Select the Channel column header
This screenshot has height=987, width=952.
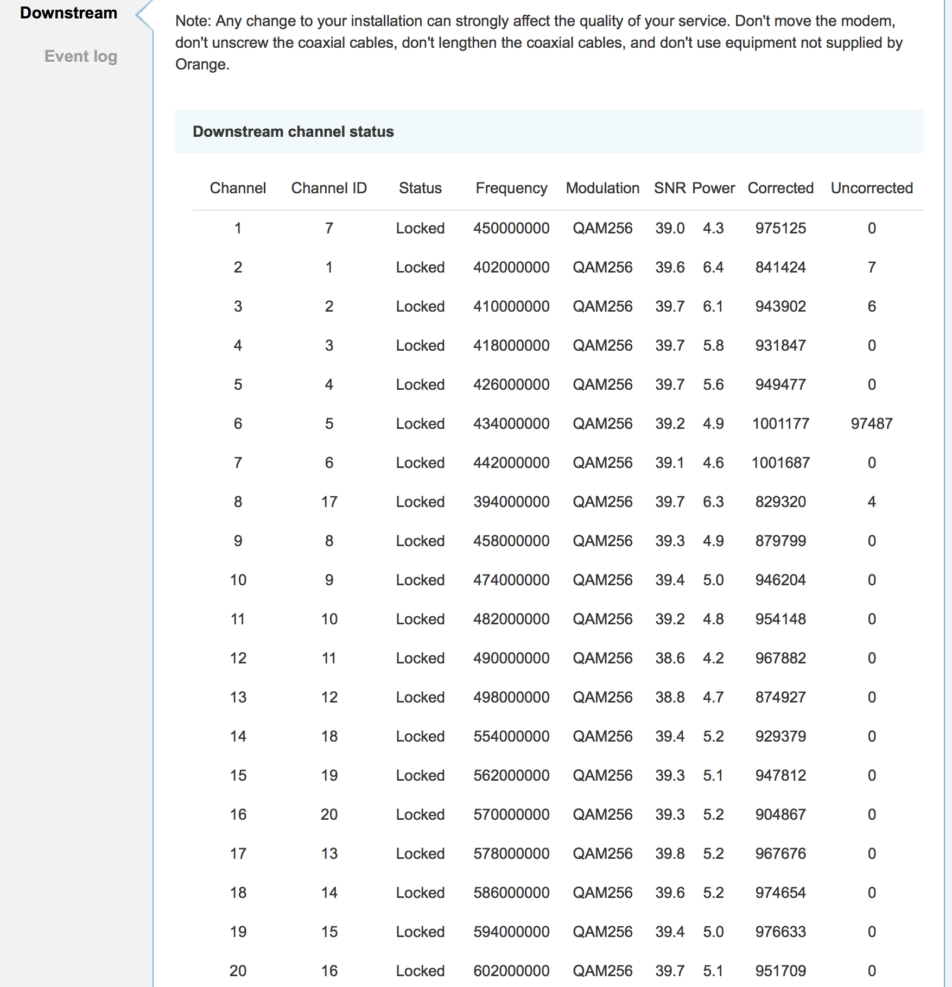tap(238, 188)
